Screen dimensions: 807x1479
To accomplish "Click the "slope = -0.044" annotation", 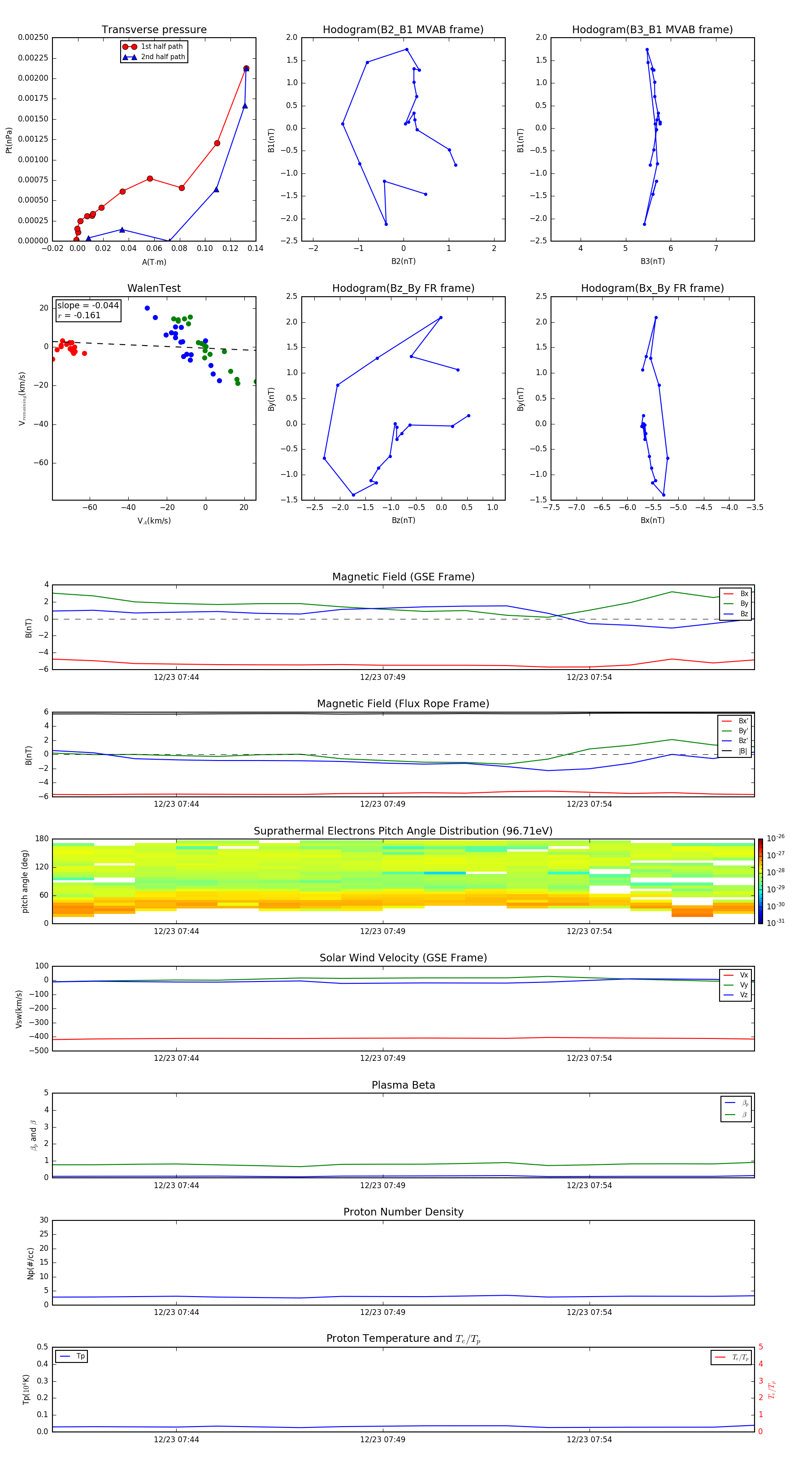I will coord(88,306).
